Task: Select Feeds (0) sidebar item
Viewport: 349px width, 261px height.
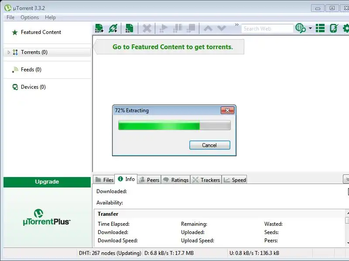Action: 31,70
